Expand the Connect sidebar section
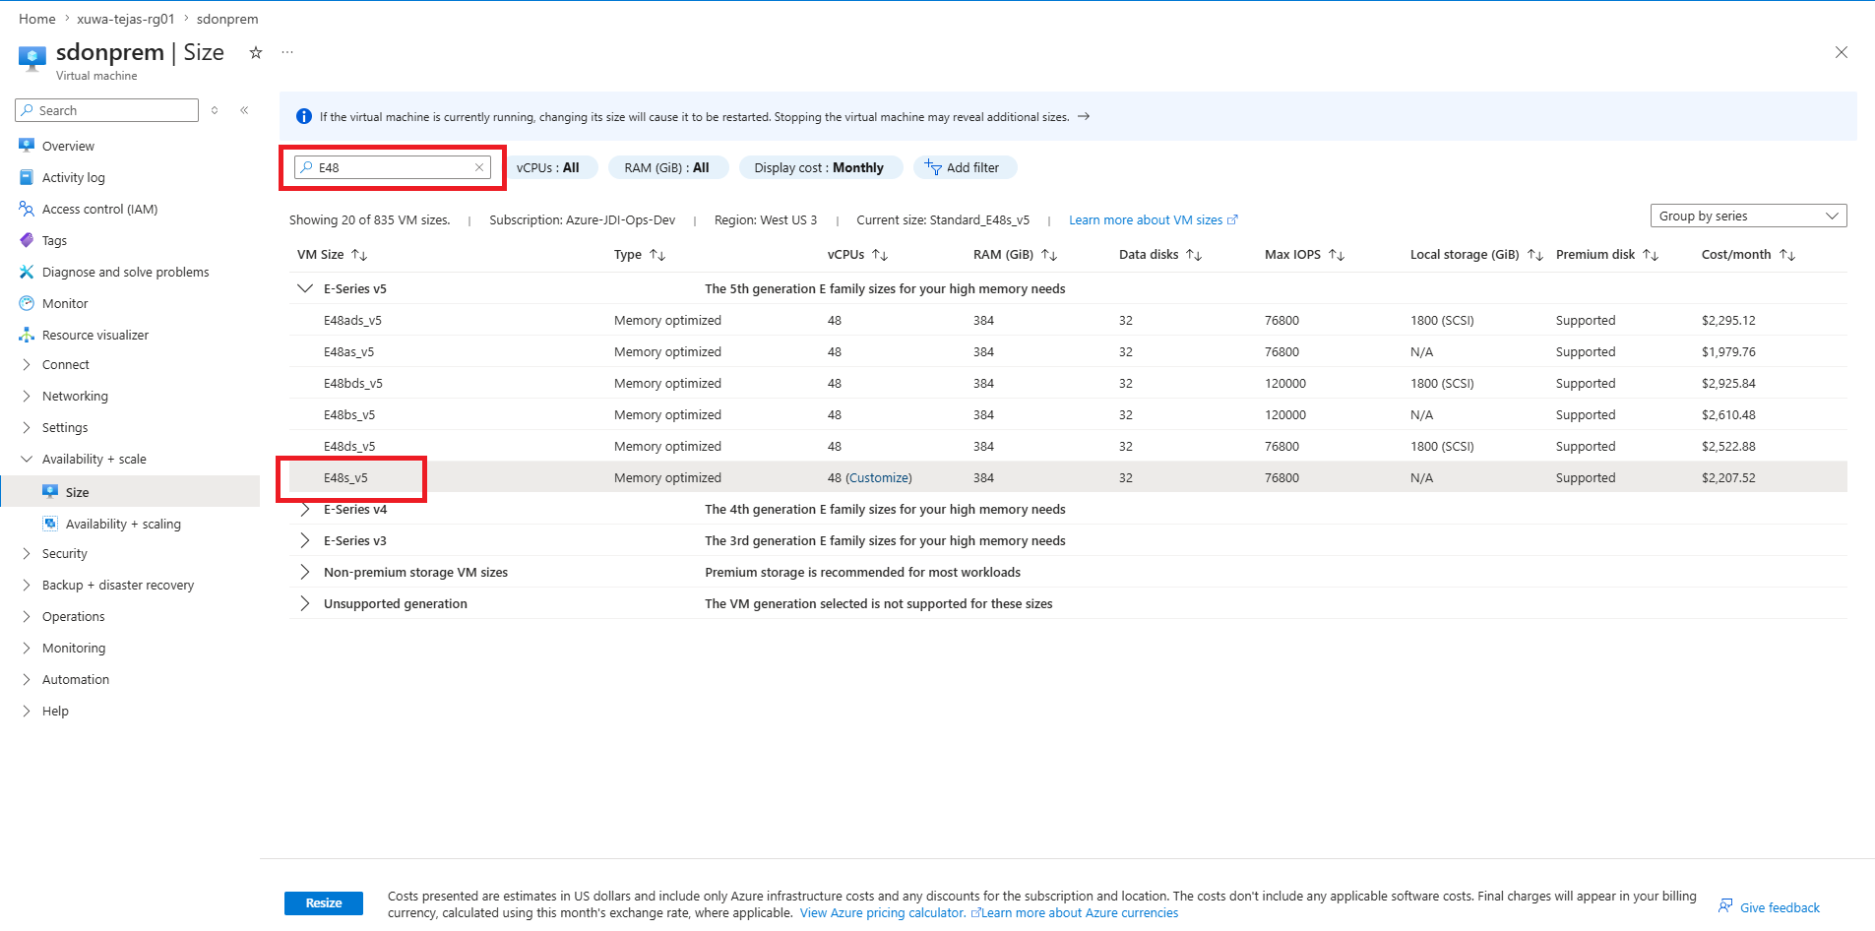This screenshot has height=931, width=1875. [27, 364]
